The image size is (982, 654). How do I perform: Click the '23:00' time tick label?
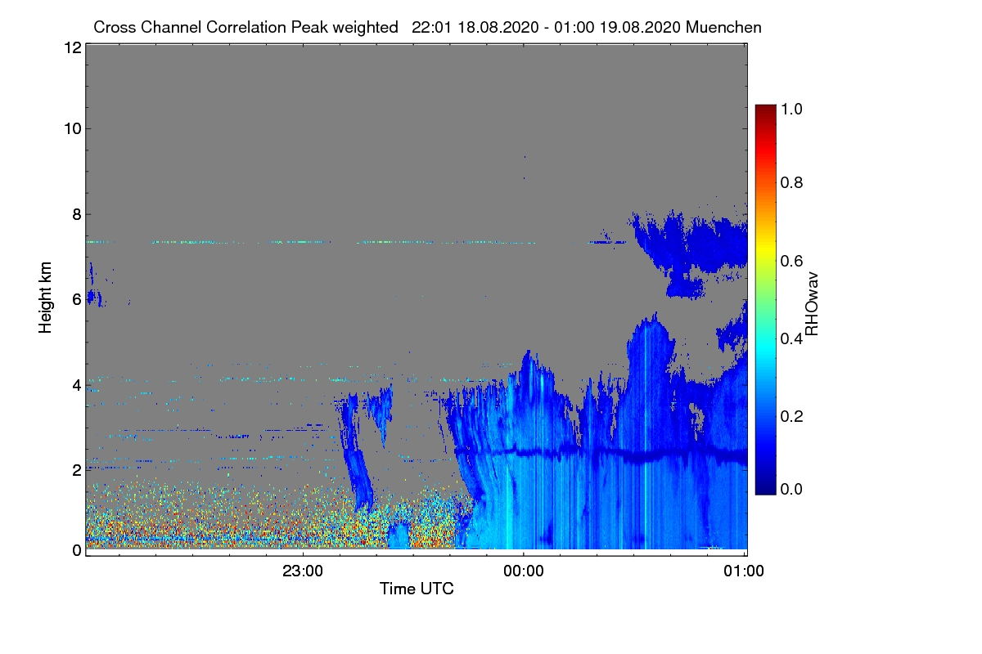pyautogui.click(x=303, y=571)
